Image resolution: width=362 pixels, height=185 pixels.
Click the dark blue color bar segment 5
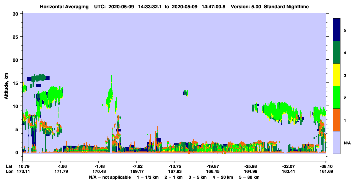tap(337, 30)
